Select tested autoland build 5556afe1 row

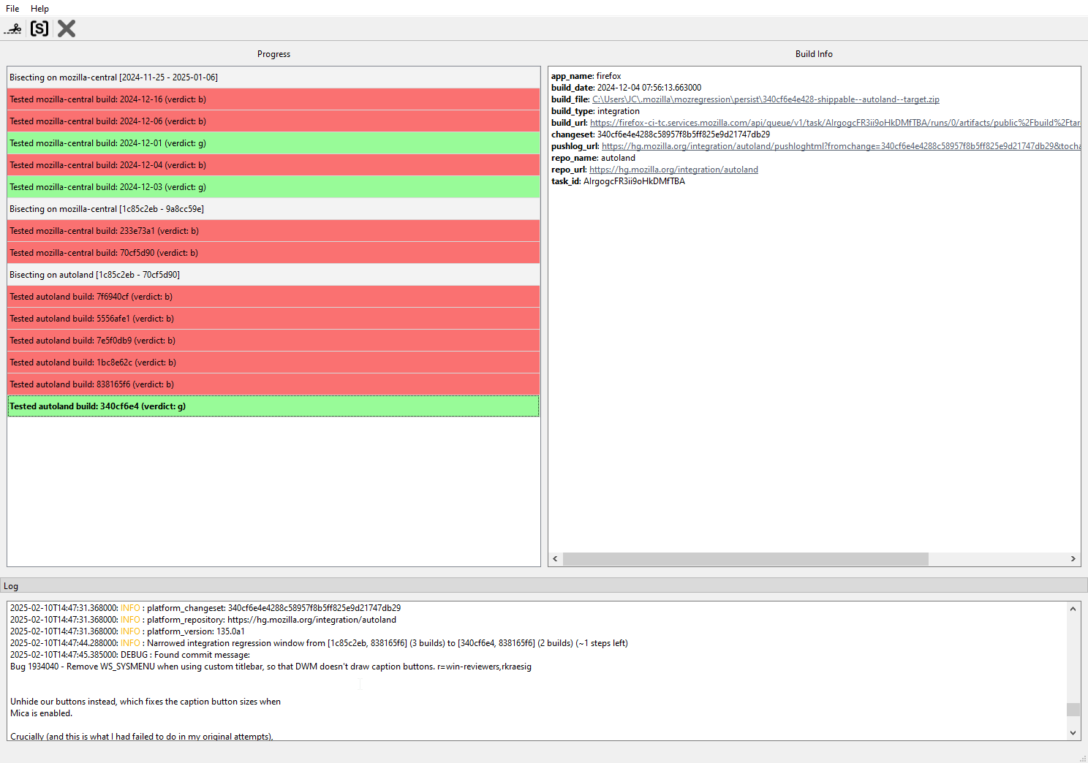[x=273, y=319]
